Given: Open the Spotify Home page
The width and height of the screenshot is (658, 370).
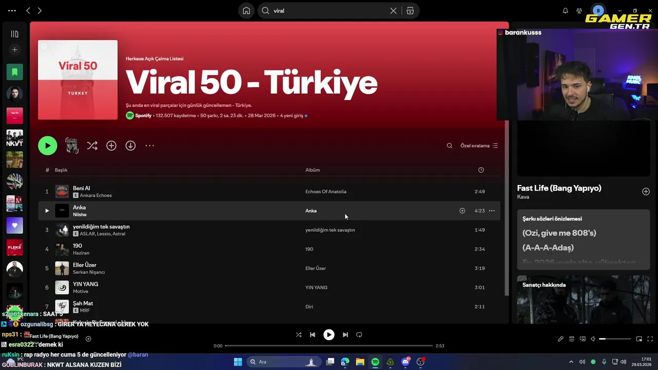Looking at the screenshot, I should coord(246,11).
